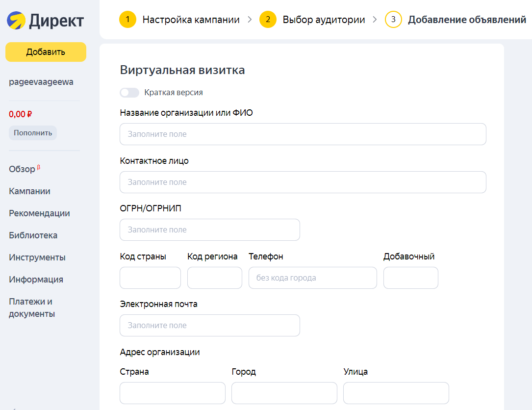Open Рекомендации in the sidebar
This screenshot has height=410, width=532.
click(39, 213)
